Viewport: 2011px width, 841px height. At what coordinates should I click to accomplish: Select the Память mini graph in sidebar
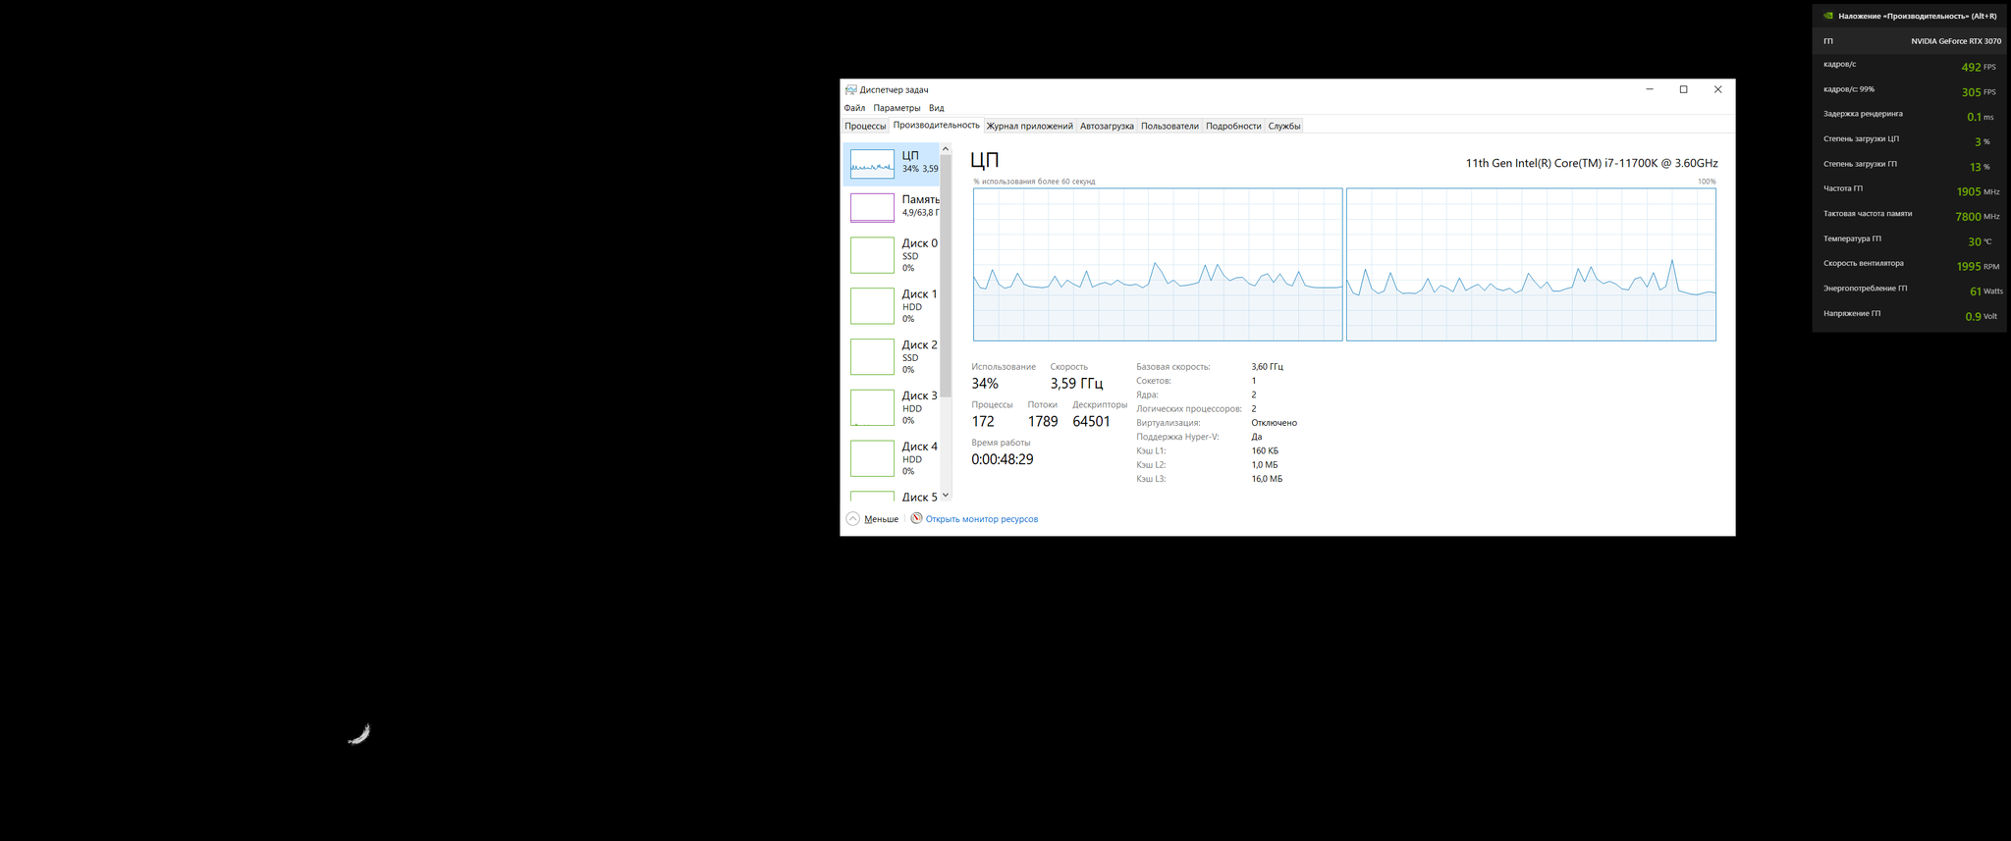[x=872, y=207]
